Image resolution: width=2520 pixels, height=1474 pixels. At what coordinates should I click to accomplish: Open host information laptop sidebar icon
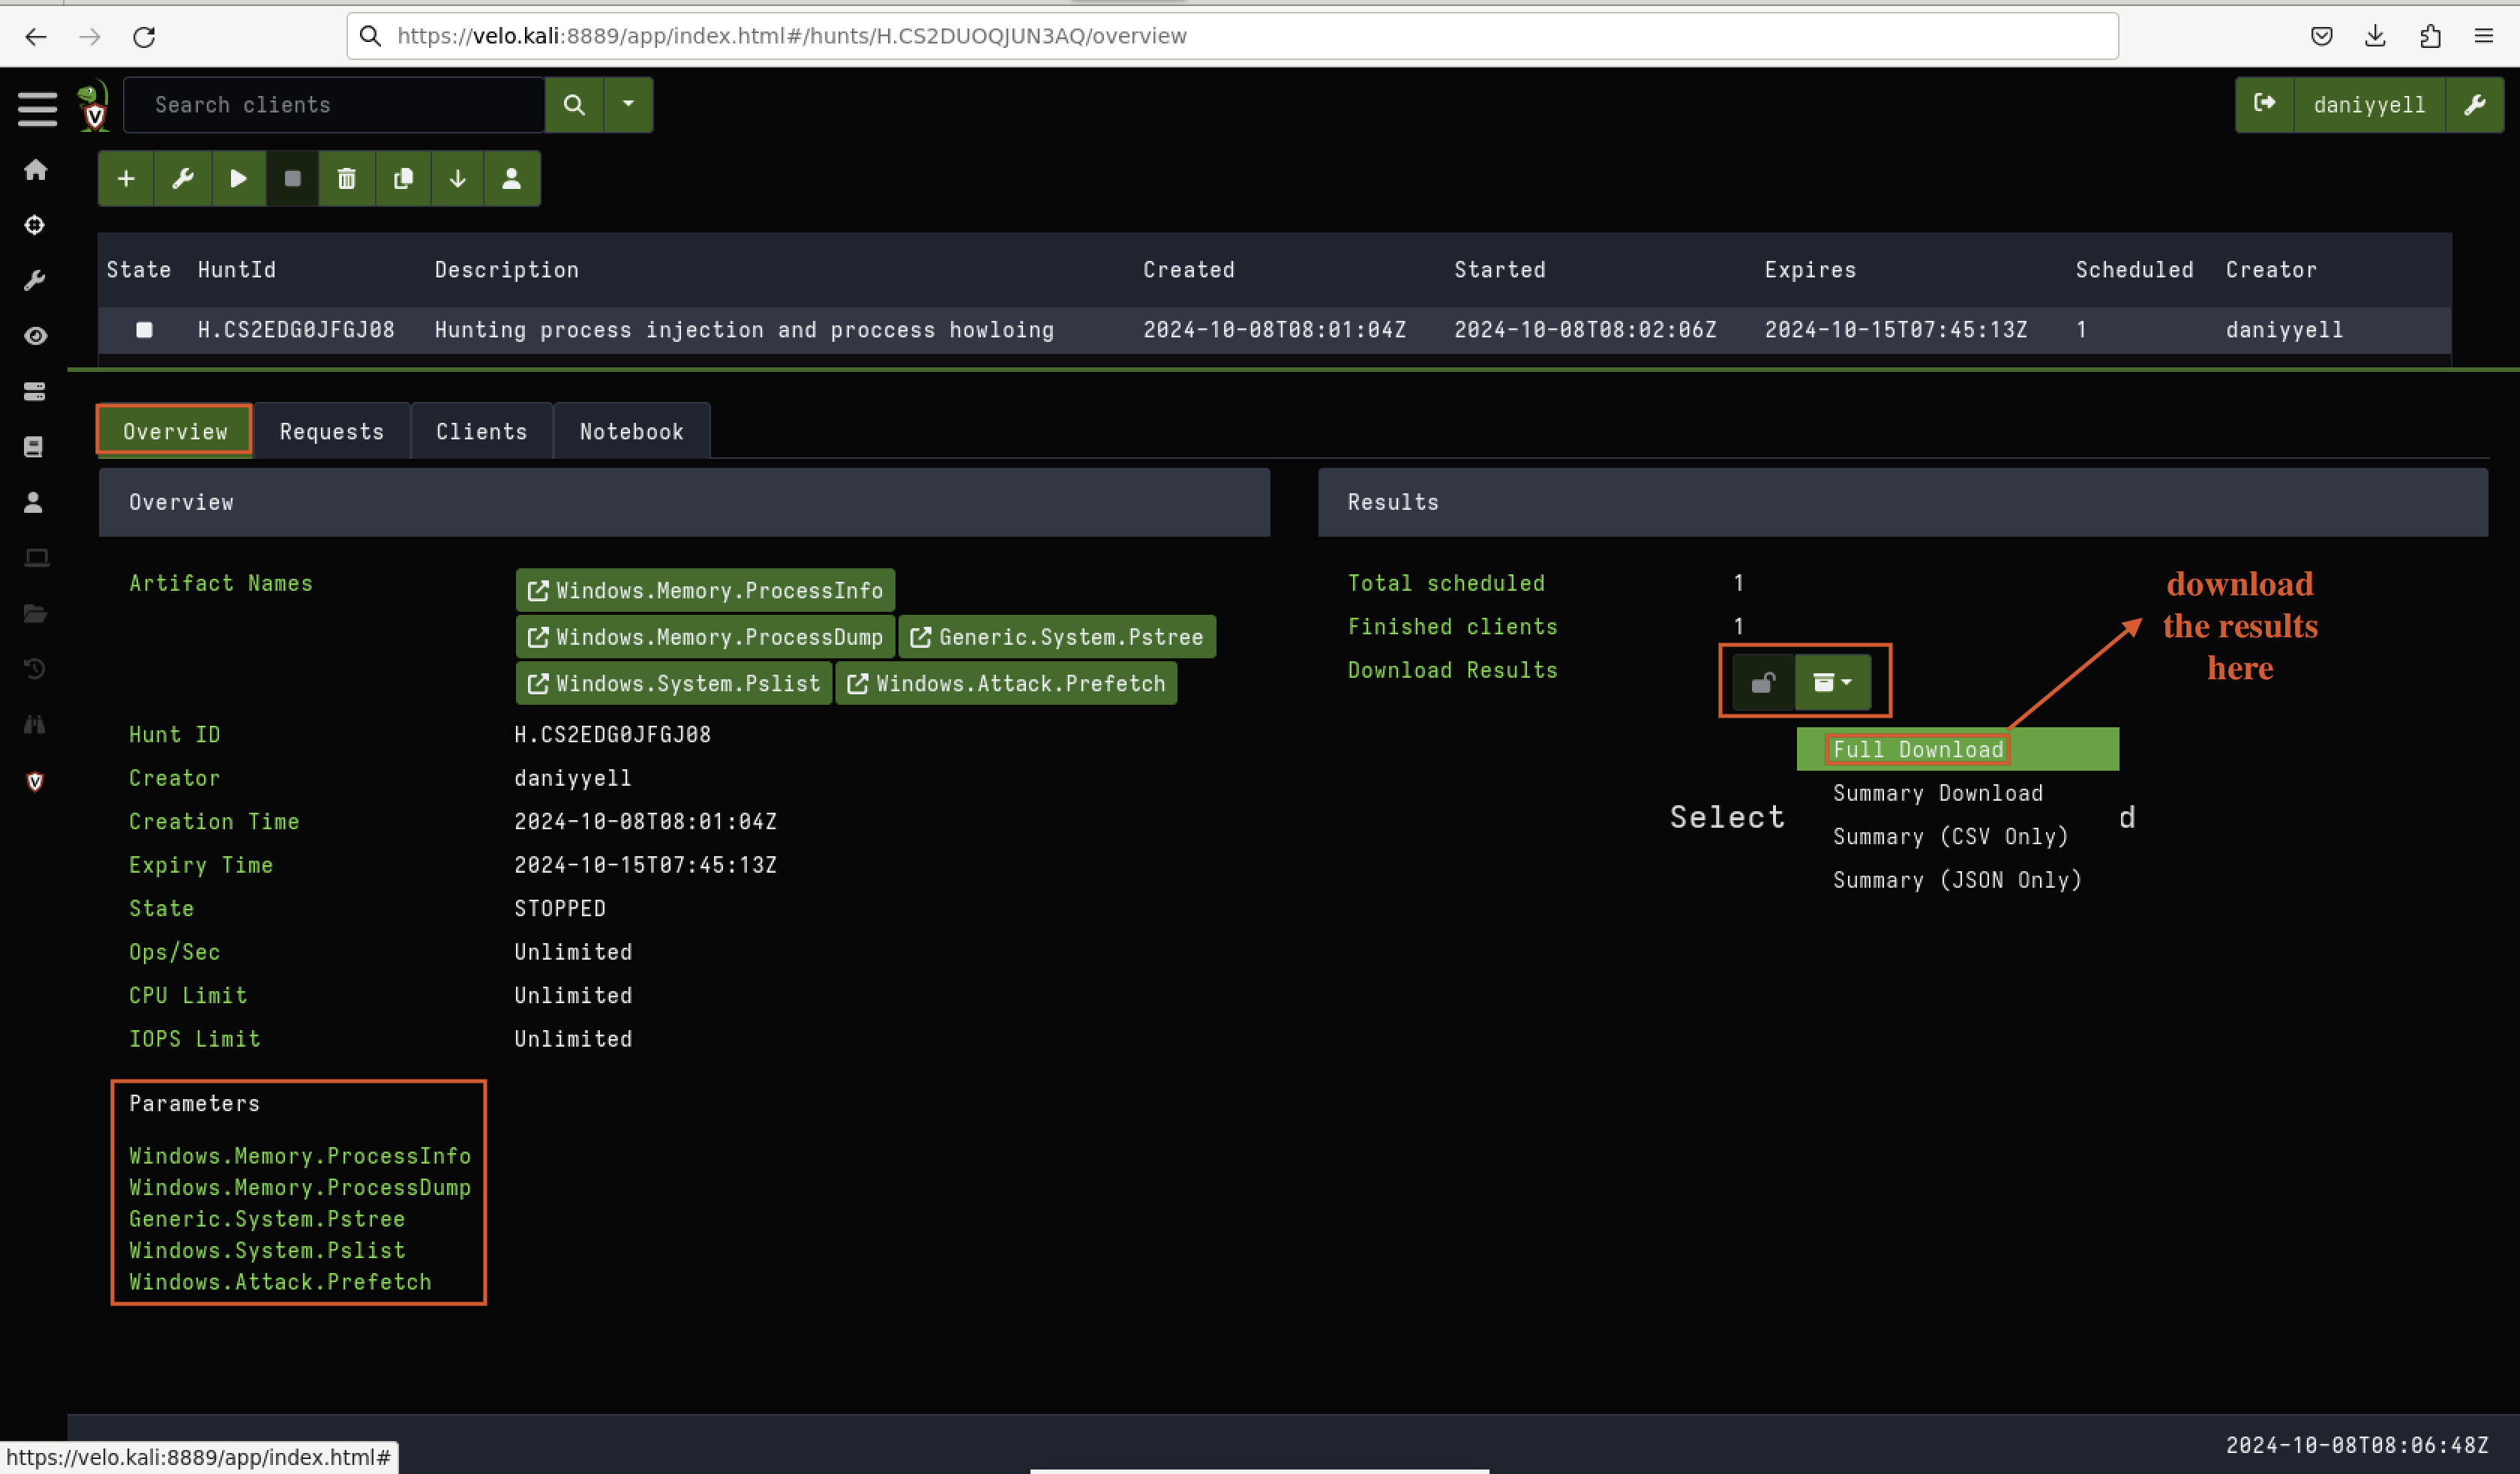35,558
